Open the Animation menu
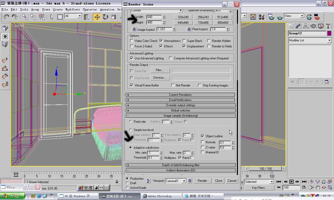 point(107,9)
